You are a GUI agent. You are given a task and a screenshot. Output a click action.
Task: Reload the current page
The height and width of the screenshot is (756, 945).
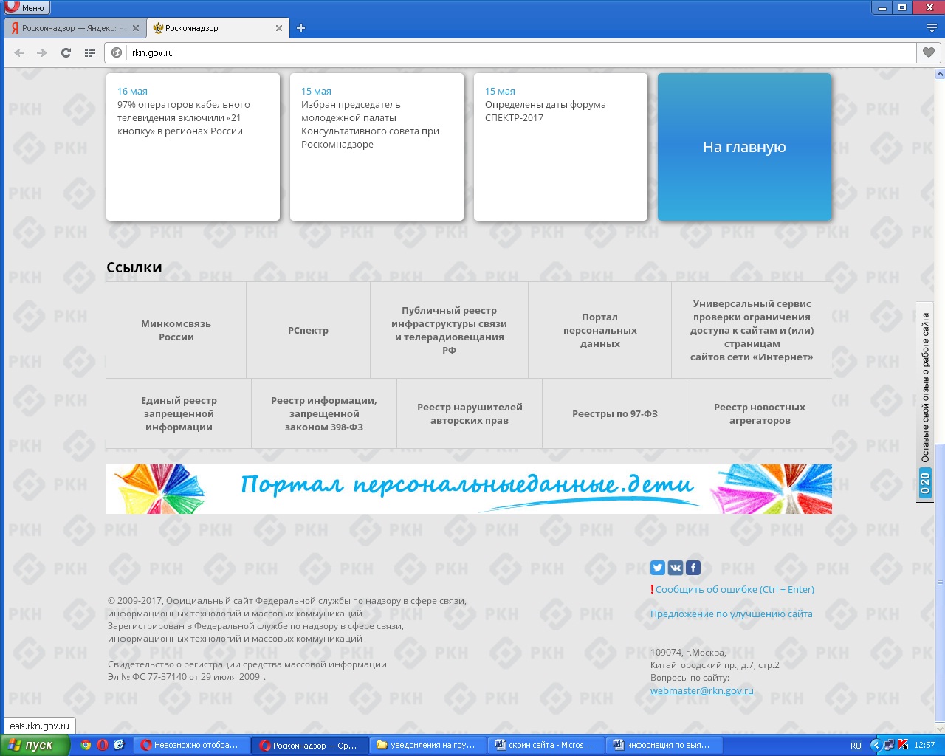(x=66, y=52)
